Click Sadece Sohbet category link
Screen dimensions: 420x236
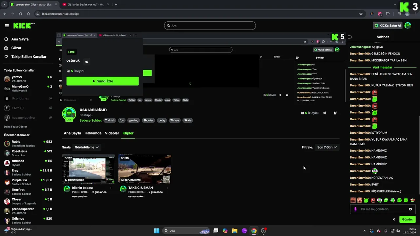tap(91, 120)
